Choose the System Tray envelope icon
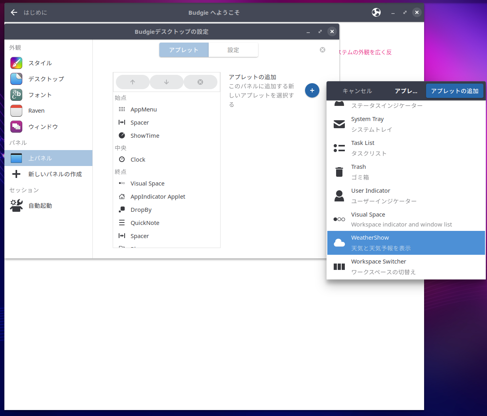 click(x=339, y=124)
